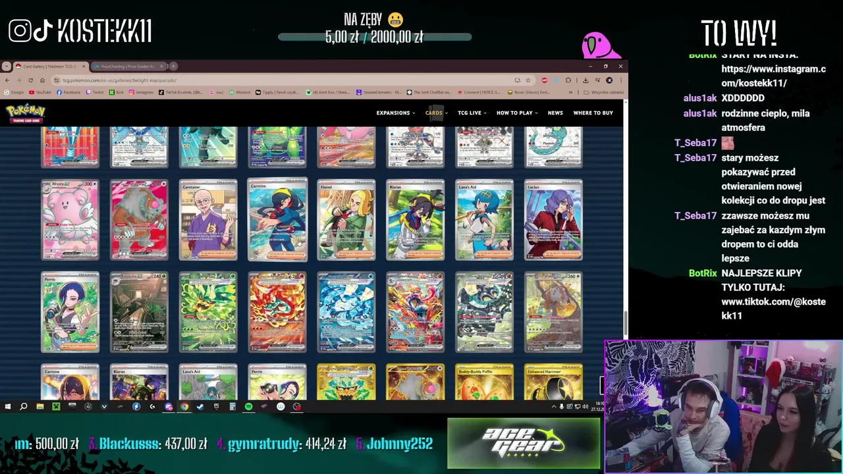The width and height of the screenshot is (843, 474).
Task: Open Spotify icon in taskbar
Action: pyautogui.click(x=248, y=407)
